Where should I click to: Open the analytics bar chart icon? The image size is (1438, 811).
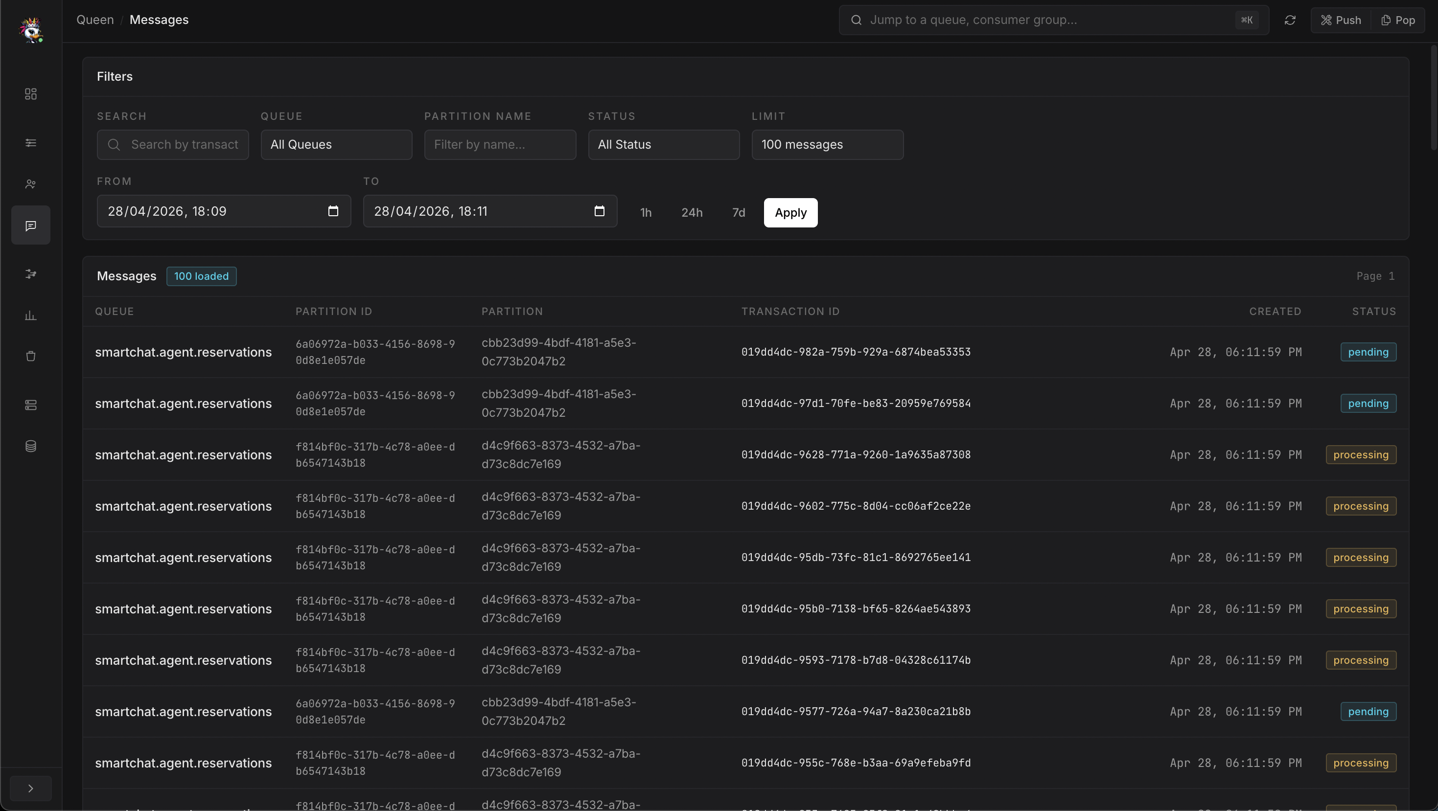(30, 315)
